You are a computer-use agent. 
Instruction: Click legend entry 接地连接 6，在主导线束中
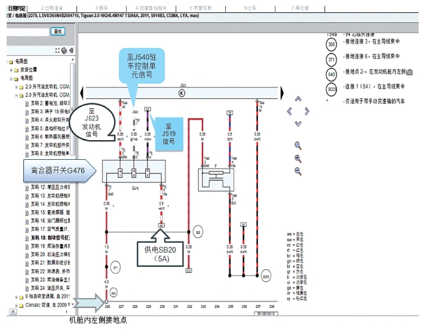tap(372, 57)
